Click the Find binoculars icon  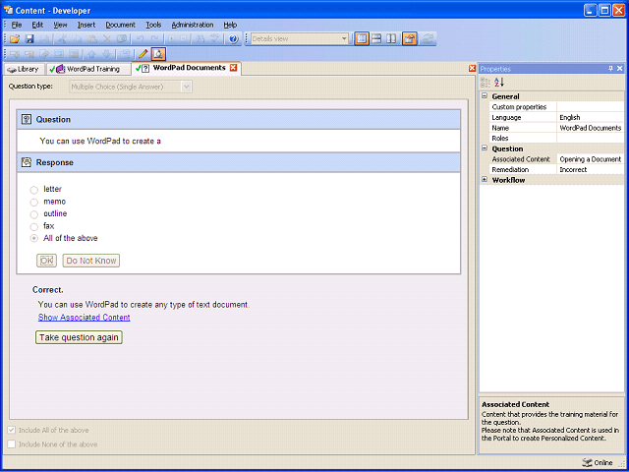[200, 39]
